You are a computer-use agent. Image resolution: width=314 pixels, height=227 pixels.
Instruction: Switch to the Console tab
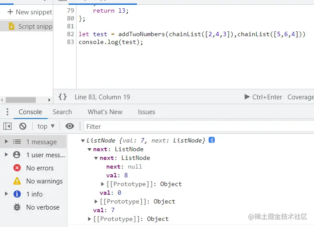click(31, 112)
